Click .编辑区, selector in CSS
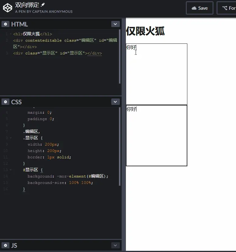The width and height of the screenshot is (236, 252). 32,131
